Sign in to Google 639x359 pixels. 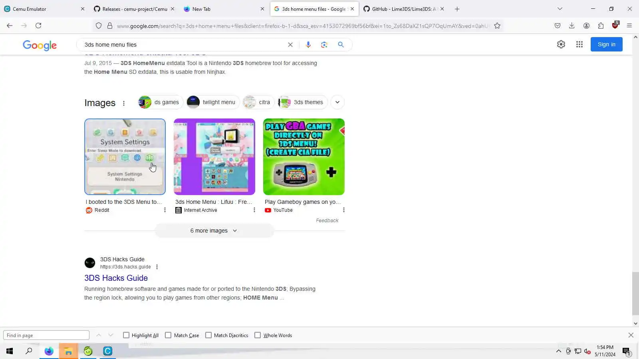click(x=606, y=44)
